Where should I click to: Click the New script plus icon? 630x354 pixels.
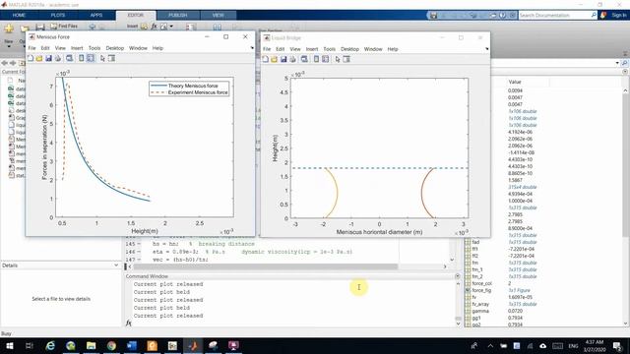9,29
